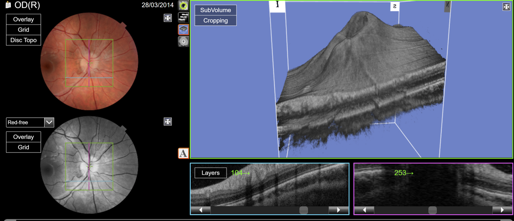Click the Layers button on the B-scan
The image size is (514, 221).
[x=210, y=173]
